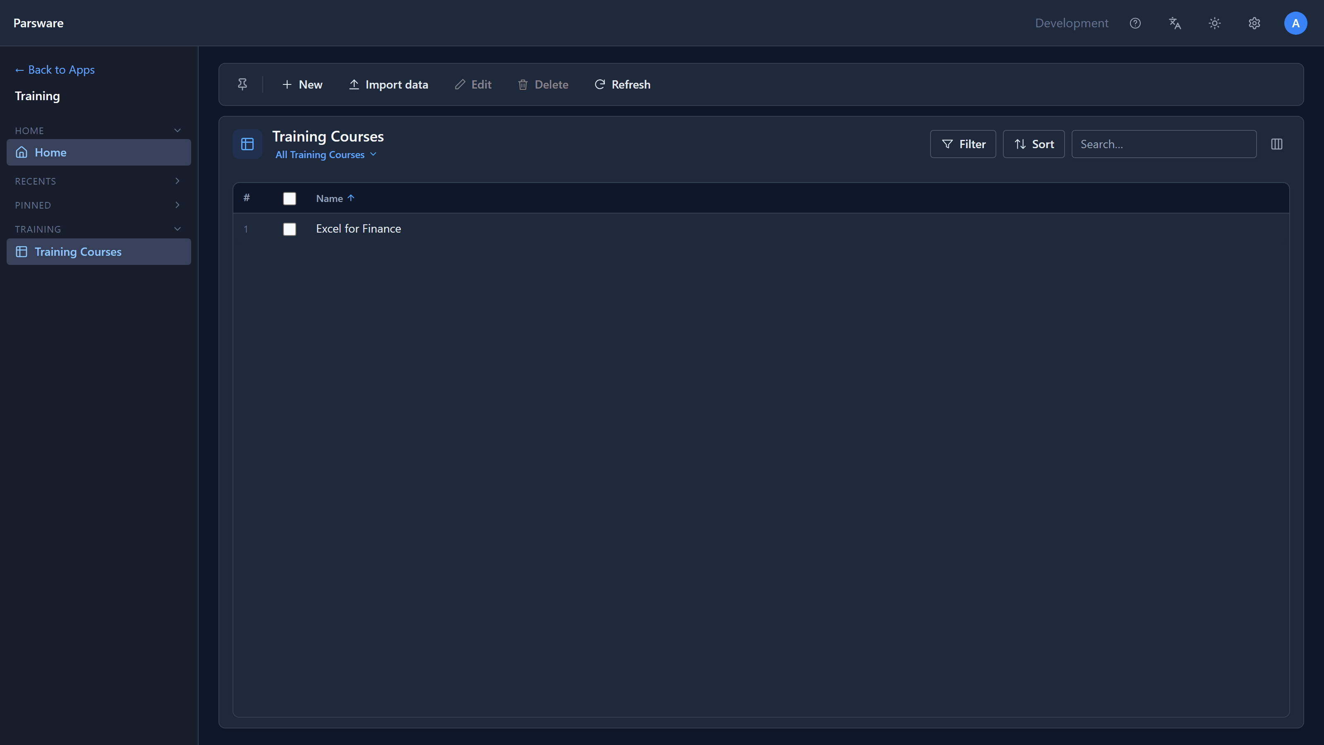Image resolution: width=1324 pixels, height=745 pixels.
Task: Click New to create a course
Action: tap(302, 84)
